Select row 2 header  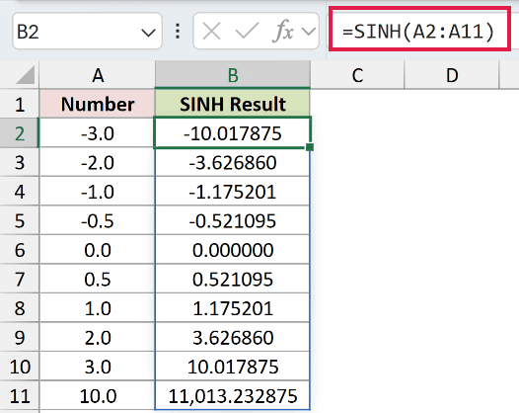point(19,133)
